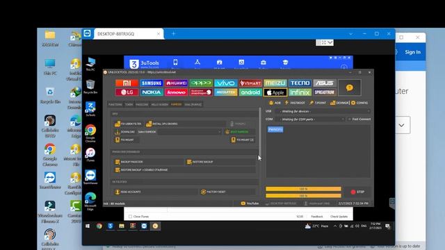Screen dimensions: 445x250
Task: Select the Tecno brand logo
Action: click(x=300, y=83)
